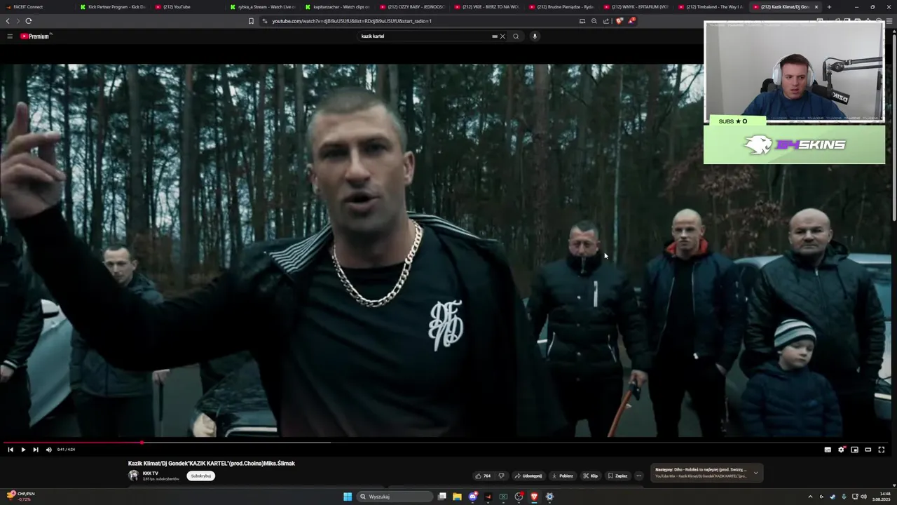Open KKK TV channel avatar
897x505 pixels.
(x=133, y=476)
